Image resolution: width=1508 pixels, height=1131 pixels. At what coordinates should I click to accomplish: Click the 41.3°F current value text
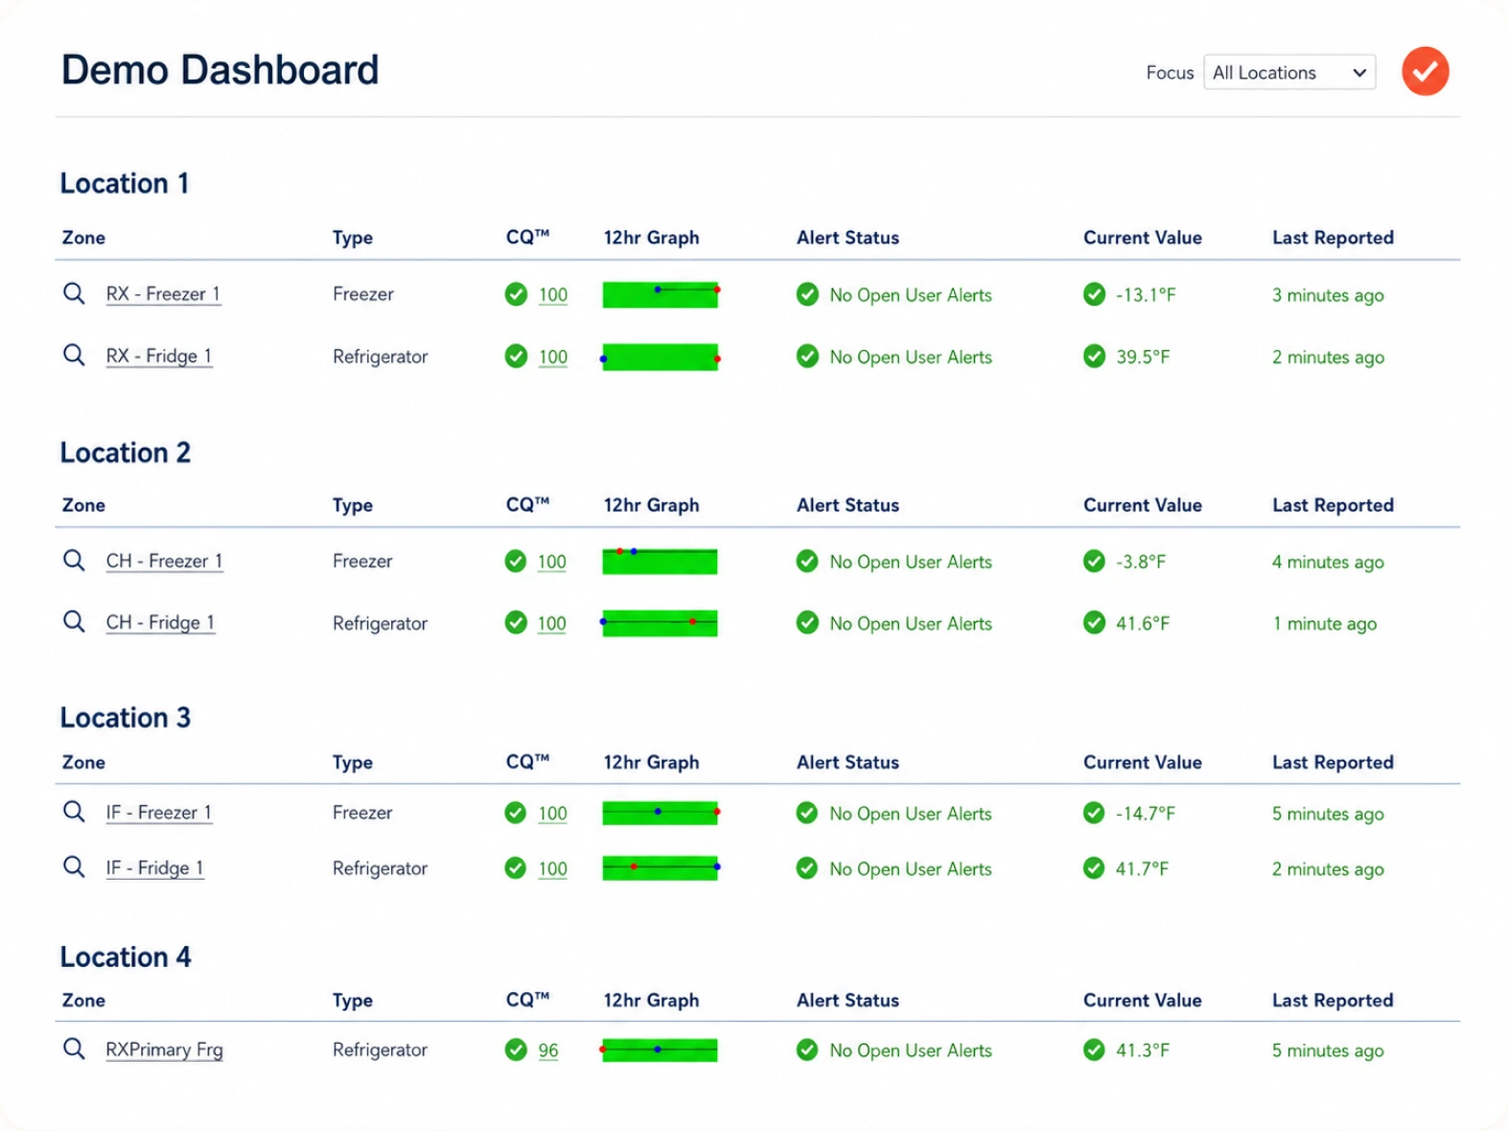[x=1143, y=1050]
